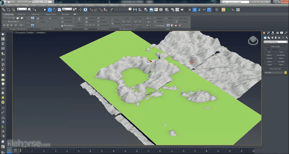Collapse the Name and Color rollout
Viewport: 289px width, 154px height.
(275, 69)
